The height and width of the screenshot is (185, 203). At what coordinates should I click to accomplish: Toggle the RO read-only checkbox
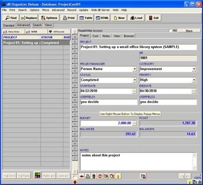(x=170, y=30)
